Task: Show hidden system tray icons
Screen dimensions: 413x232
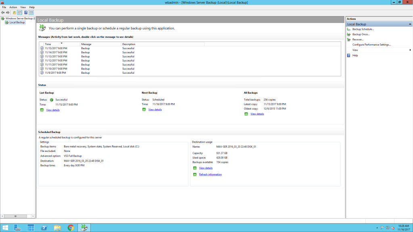Action: (377, 228)
